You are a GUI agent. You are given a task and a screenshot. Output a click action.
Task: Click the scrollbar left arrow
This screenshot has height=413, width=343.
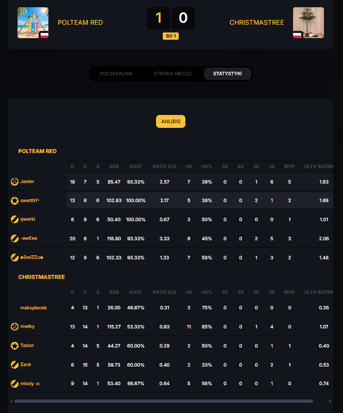tap(11, 401)
